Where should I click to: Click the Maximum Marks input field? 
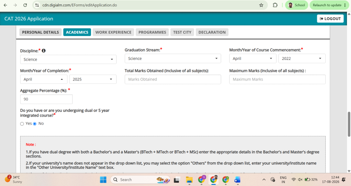[x=277, y=79]
